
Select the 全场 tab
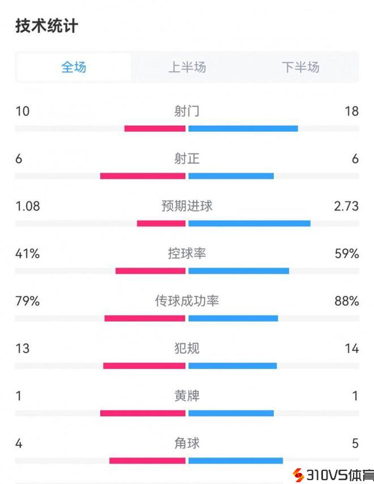click(x=74, y=67)
